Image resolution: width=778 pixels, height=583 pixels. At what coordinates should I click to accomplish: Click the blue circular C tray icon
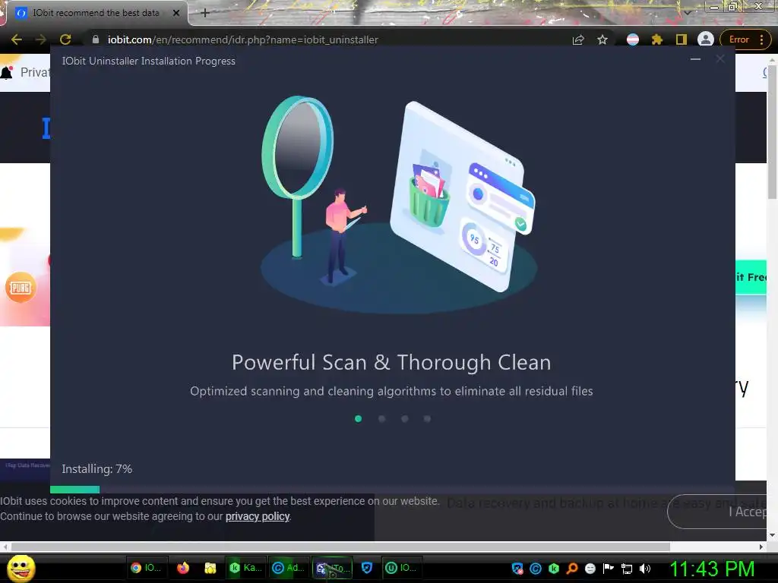pyautogui.click(x=536, y=569)
